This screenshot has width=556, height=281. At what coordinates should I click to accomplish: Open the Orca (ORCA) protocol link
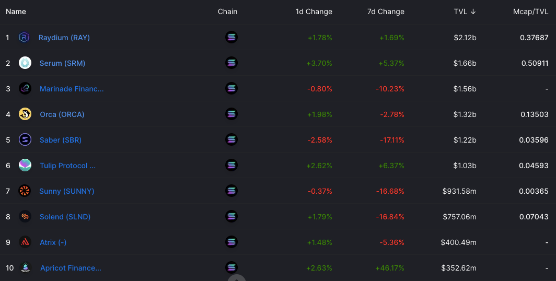(x=62, y=114)
